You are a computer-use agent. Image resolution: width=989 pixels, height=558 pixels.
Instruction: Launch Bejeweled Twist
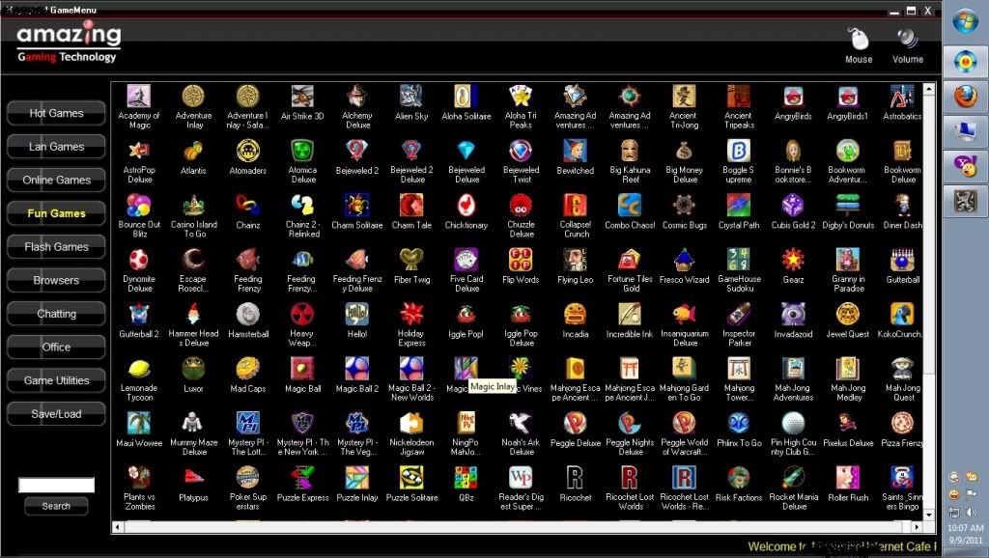pos(521,152)
